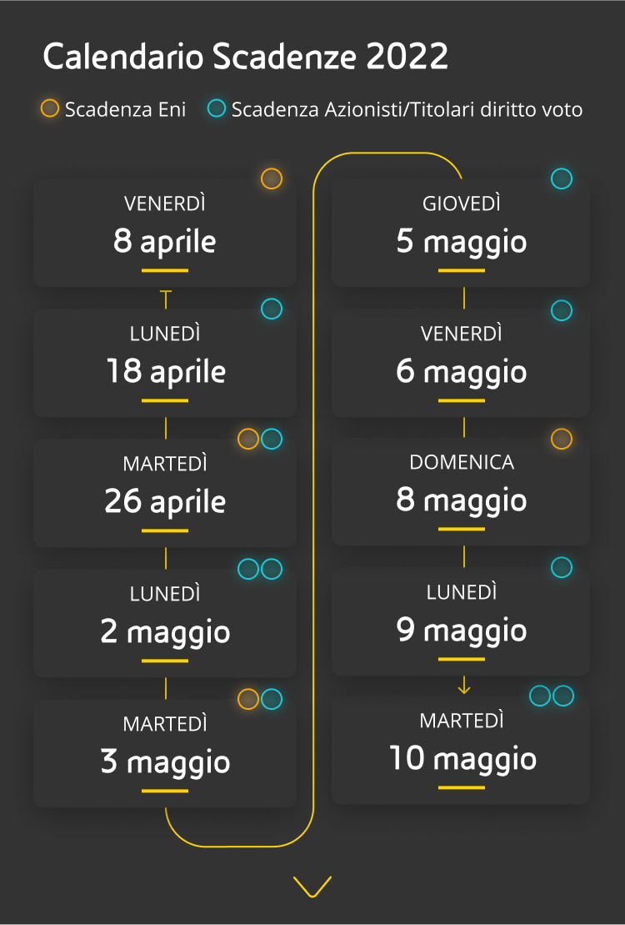The height and width of the screenshot is (925, 625).
Task: Toggle the Scadenza Eni legend circle
Action: tap(50, 108)
